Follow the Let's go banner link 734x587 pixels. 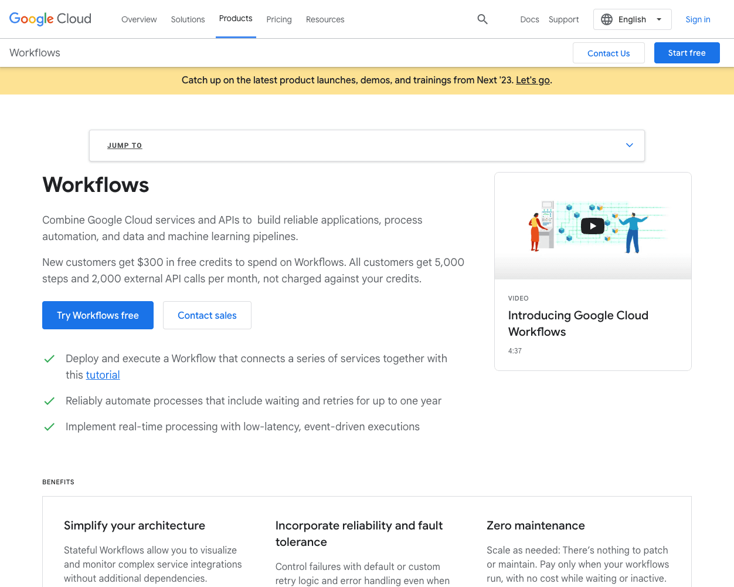point(533,80)
